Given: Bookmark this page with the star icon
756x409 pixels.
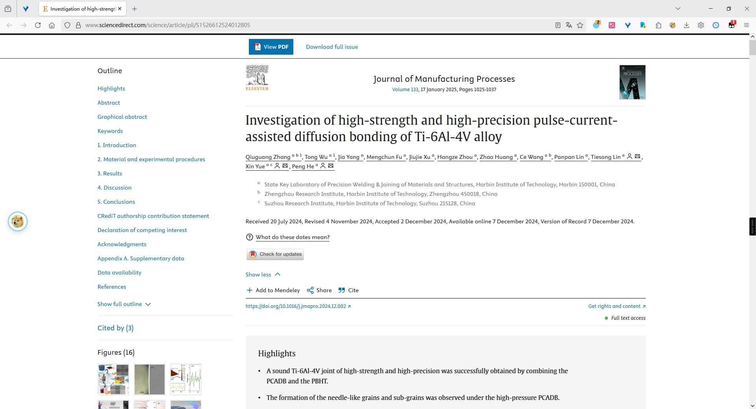Looking at the screenshot, I should click(x=580, y=25).
